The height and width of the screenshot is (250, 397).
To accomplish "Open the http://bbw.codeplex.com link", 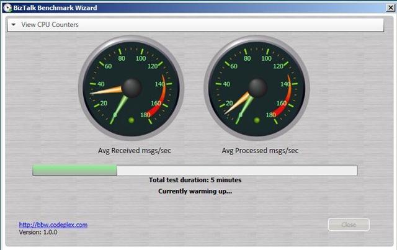I will coord(53,225).
